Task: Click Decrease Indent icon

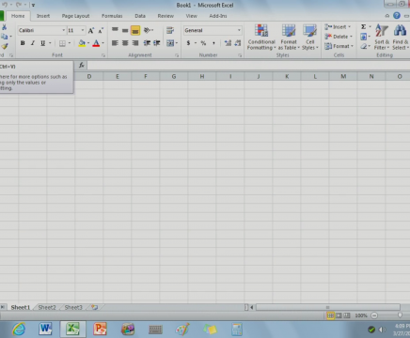Action: click(147, 43)
